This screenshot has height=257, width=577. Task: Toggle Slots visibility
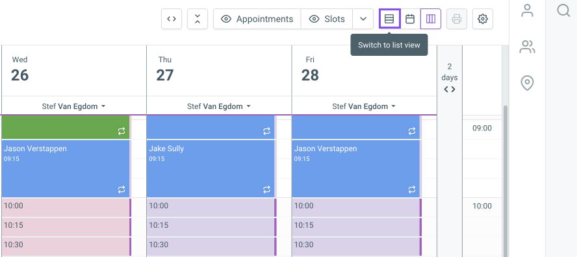pyautogui.click(x=327, y=19)
